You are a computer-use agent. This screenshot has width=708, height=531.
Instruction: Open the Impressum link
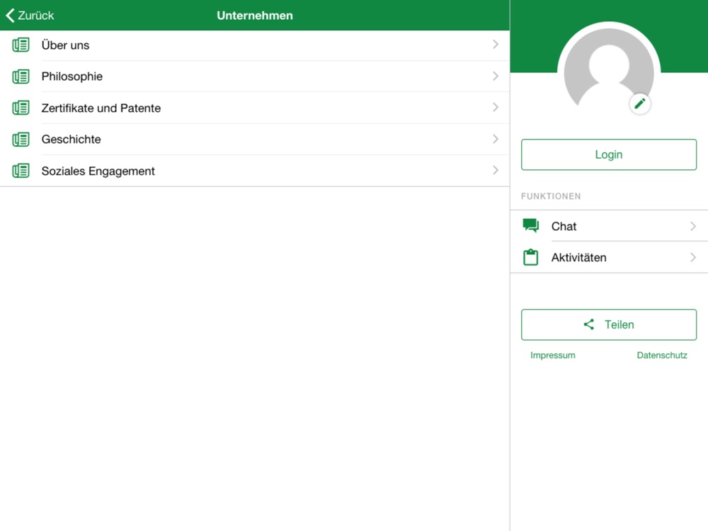553,355
